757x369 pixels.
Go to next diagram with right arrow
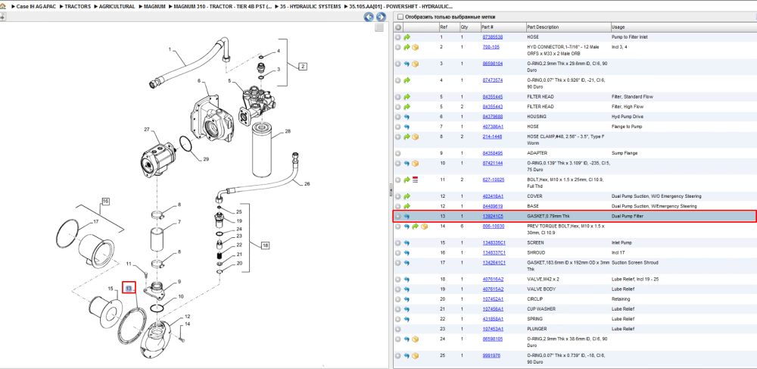click(x=381, y=17)
